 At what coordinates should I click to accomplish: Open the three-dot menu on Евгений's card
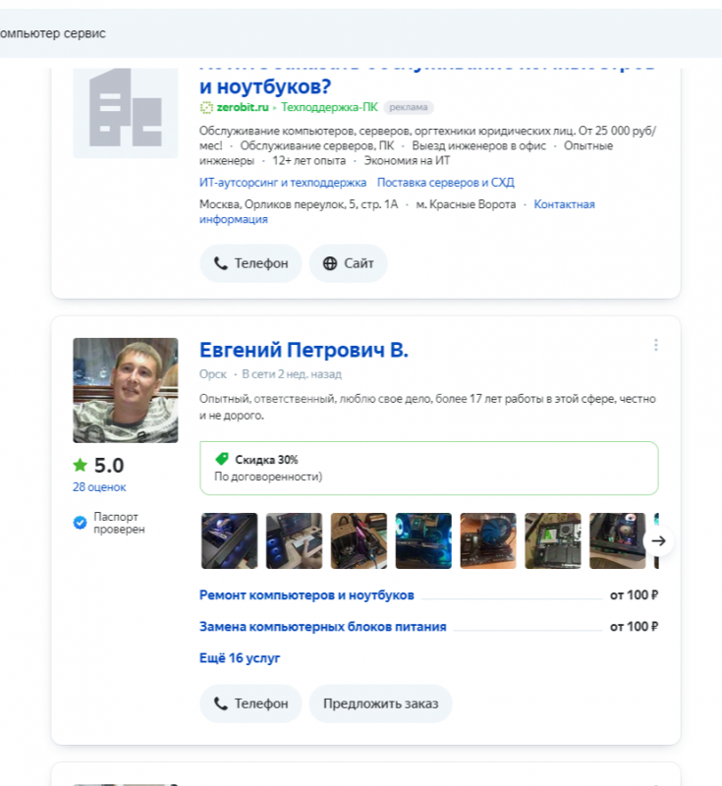tap(655, 345)
